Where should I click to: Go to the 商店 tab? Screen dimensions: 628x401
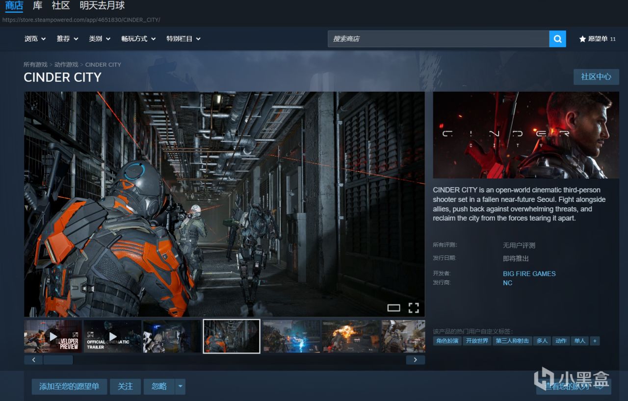point(14,6)
